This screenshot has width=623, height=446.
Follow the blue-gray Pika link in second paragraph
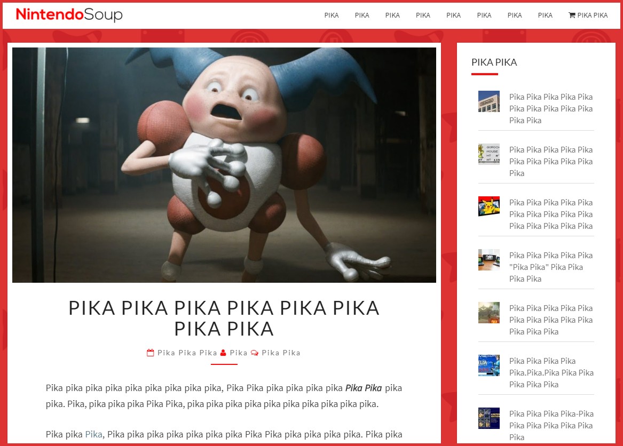coord(94,434)
